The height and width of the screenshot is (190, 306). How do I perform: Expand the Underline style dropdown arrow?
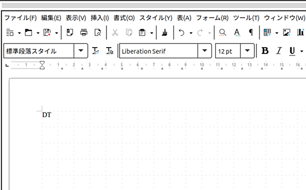(x=302, y=51)
